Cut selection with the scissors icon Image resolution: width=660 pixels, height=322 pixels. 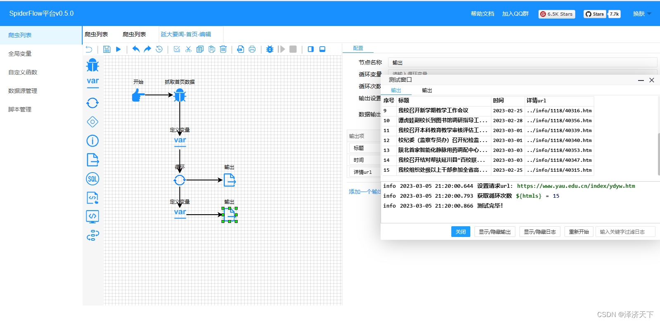[188, 49]
